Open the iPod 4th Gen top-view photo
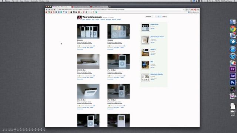The width and height of the screenshot is (237, 133). click(88, 91)
